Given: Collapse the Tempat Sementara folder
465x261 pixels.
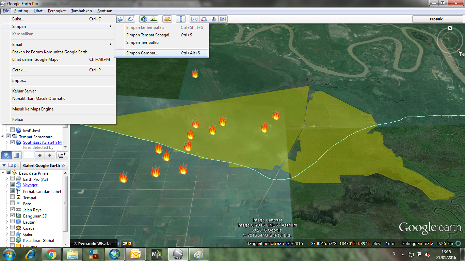Looking at the screenshot, I should (3, 136).
